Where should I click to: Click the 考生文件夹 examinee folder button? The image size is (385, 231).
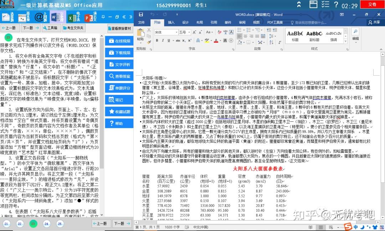73,28
